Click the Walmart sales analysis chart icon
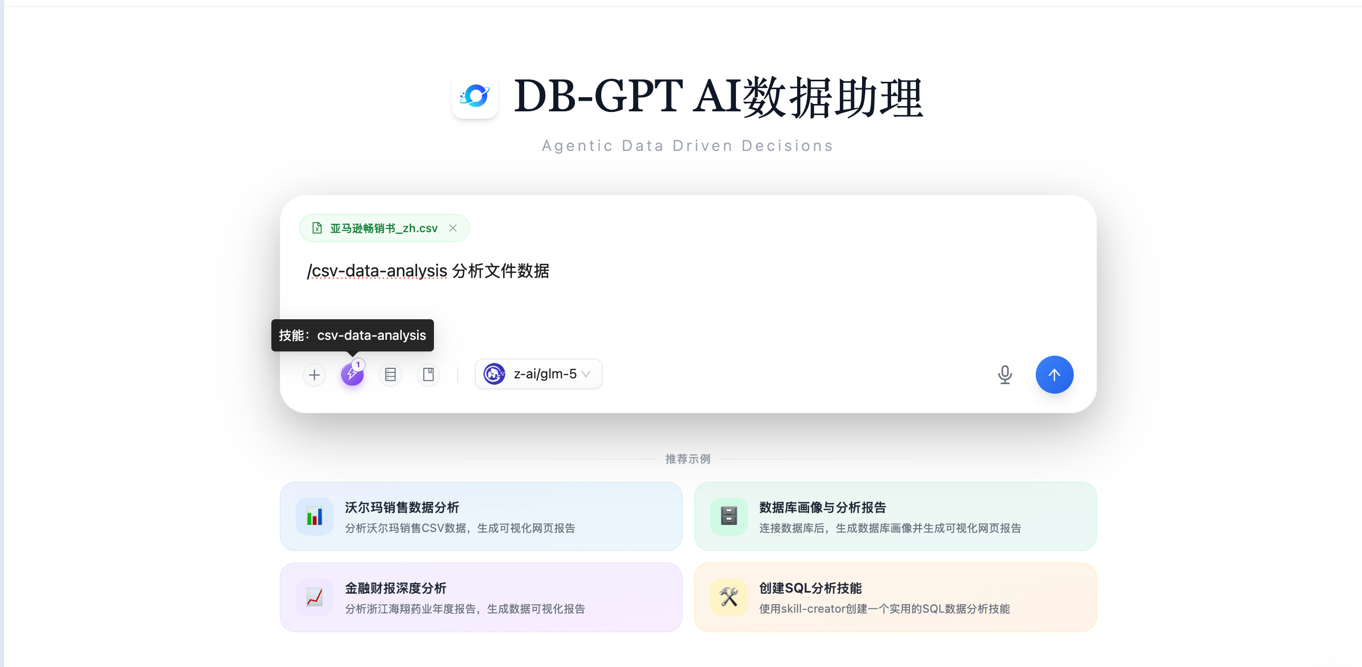1362x667 pixels. [315, 517]
